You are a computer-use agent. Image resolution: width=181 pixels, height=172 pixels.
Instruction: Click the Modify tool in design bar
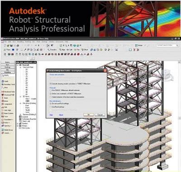point(5,75)
